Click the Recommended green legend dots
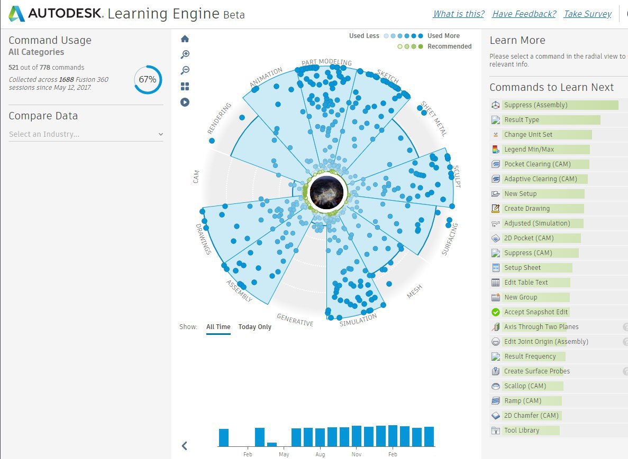This screenshot has width=628, height=459. pyautogui.click(x=410, y=46)
